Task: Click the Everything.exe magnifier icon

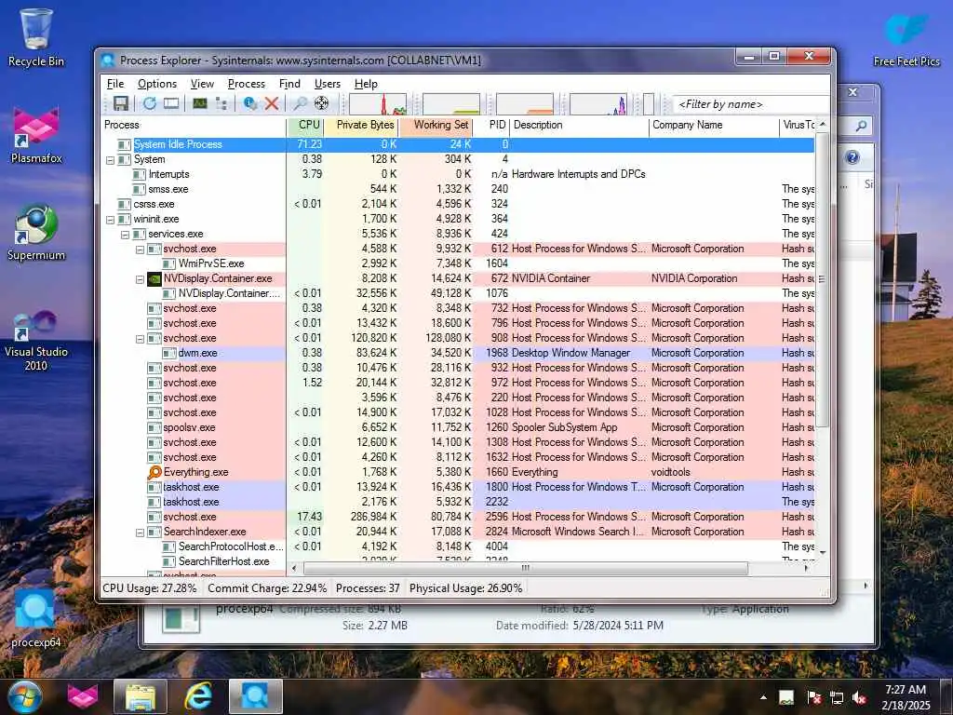Action: coord(154,472)
